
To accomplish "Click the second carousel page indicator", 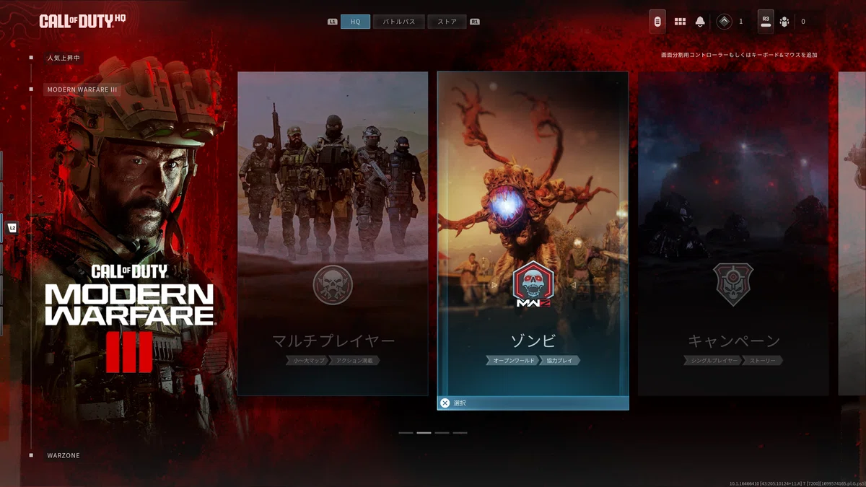I will pos(424,433).
